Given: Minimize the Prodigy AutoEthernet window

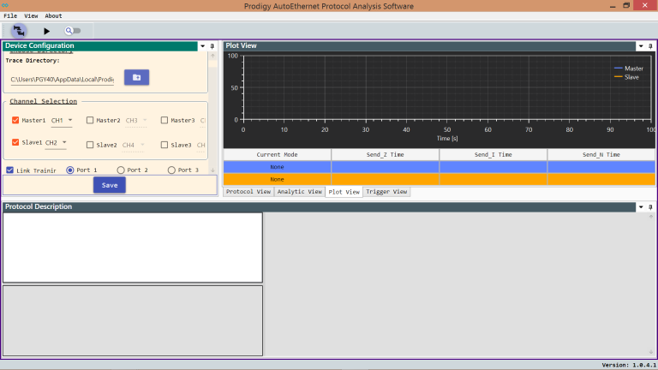Looking at the screenshot, I should (x=613, y=5).
